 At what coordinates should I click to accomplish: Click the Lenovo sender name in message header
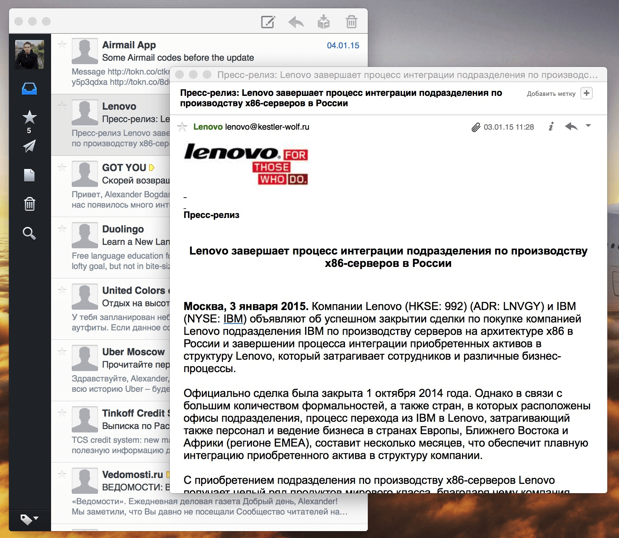pyautogui.click(x=208, y=127)
